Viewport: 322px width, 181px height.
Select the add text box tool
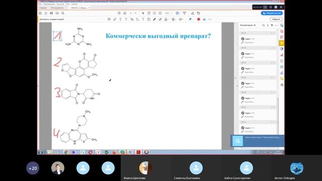(x=149, y=19)
